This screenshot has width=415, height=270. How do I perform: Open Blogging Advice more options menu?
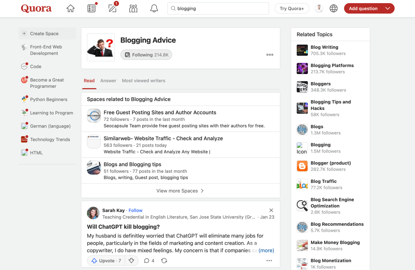[x=270, y=55]
